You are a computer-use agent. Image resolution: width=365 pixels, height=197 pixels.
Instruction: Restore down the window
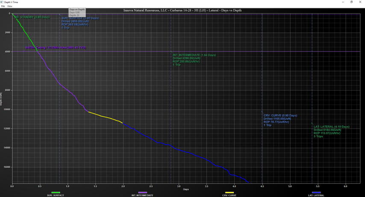click(x=351, y=2)
